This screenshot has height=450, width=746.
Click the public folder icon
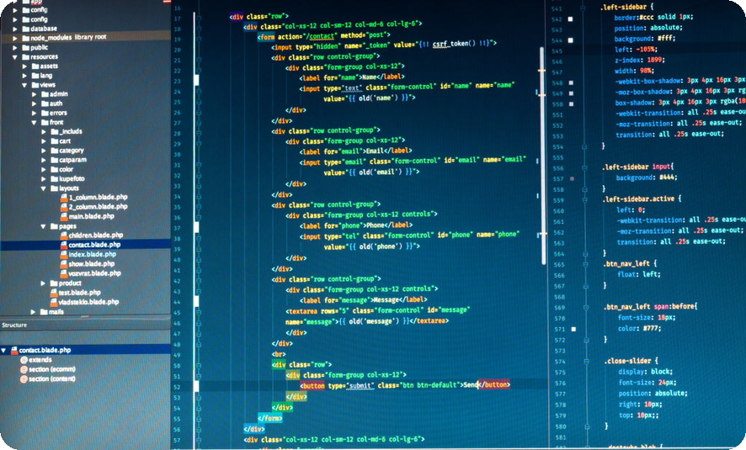[x=26, y=47]
